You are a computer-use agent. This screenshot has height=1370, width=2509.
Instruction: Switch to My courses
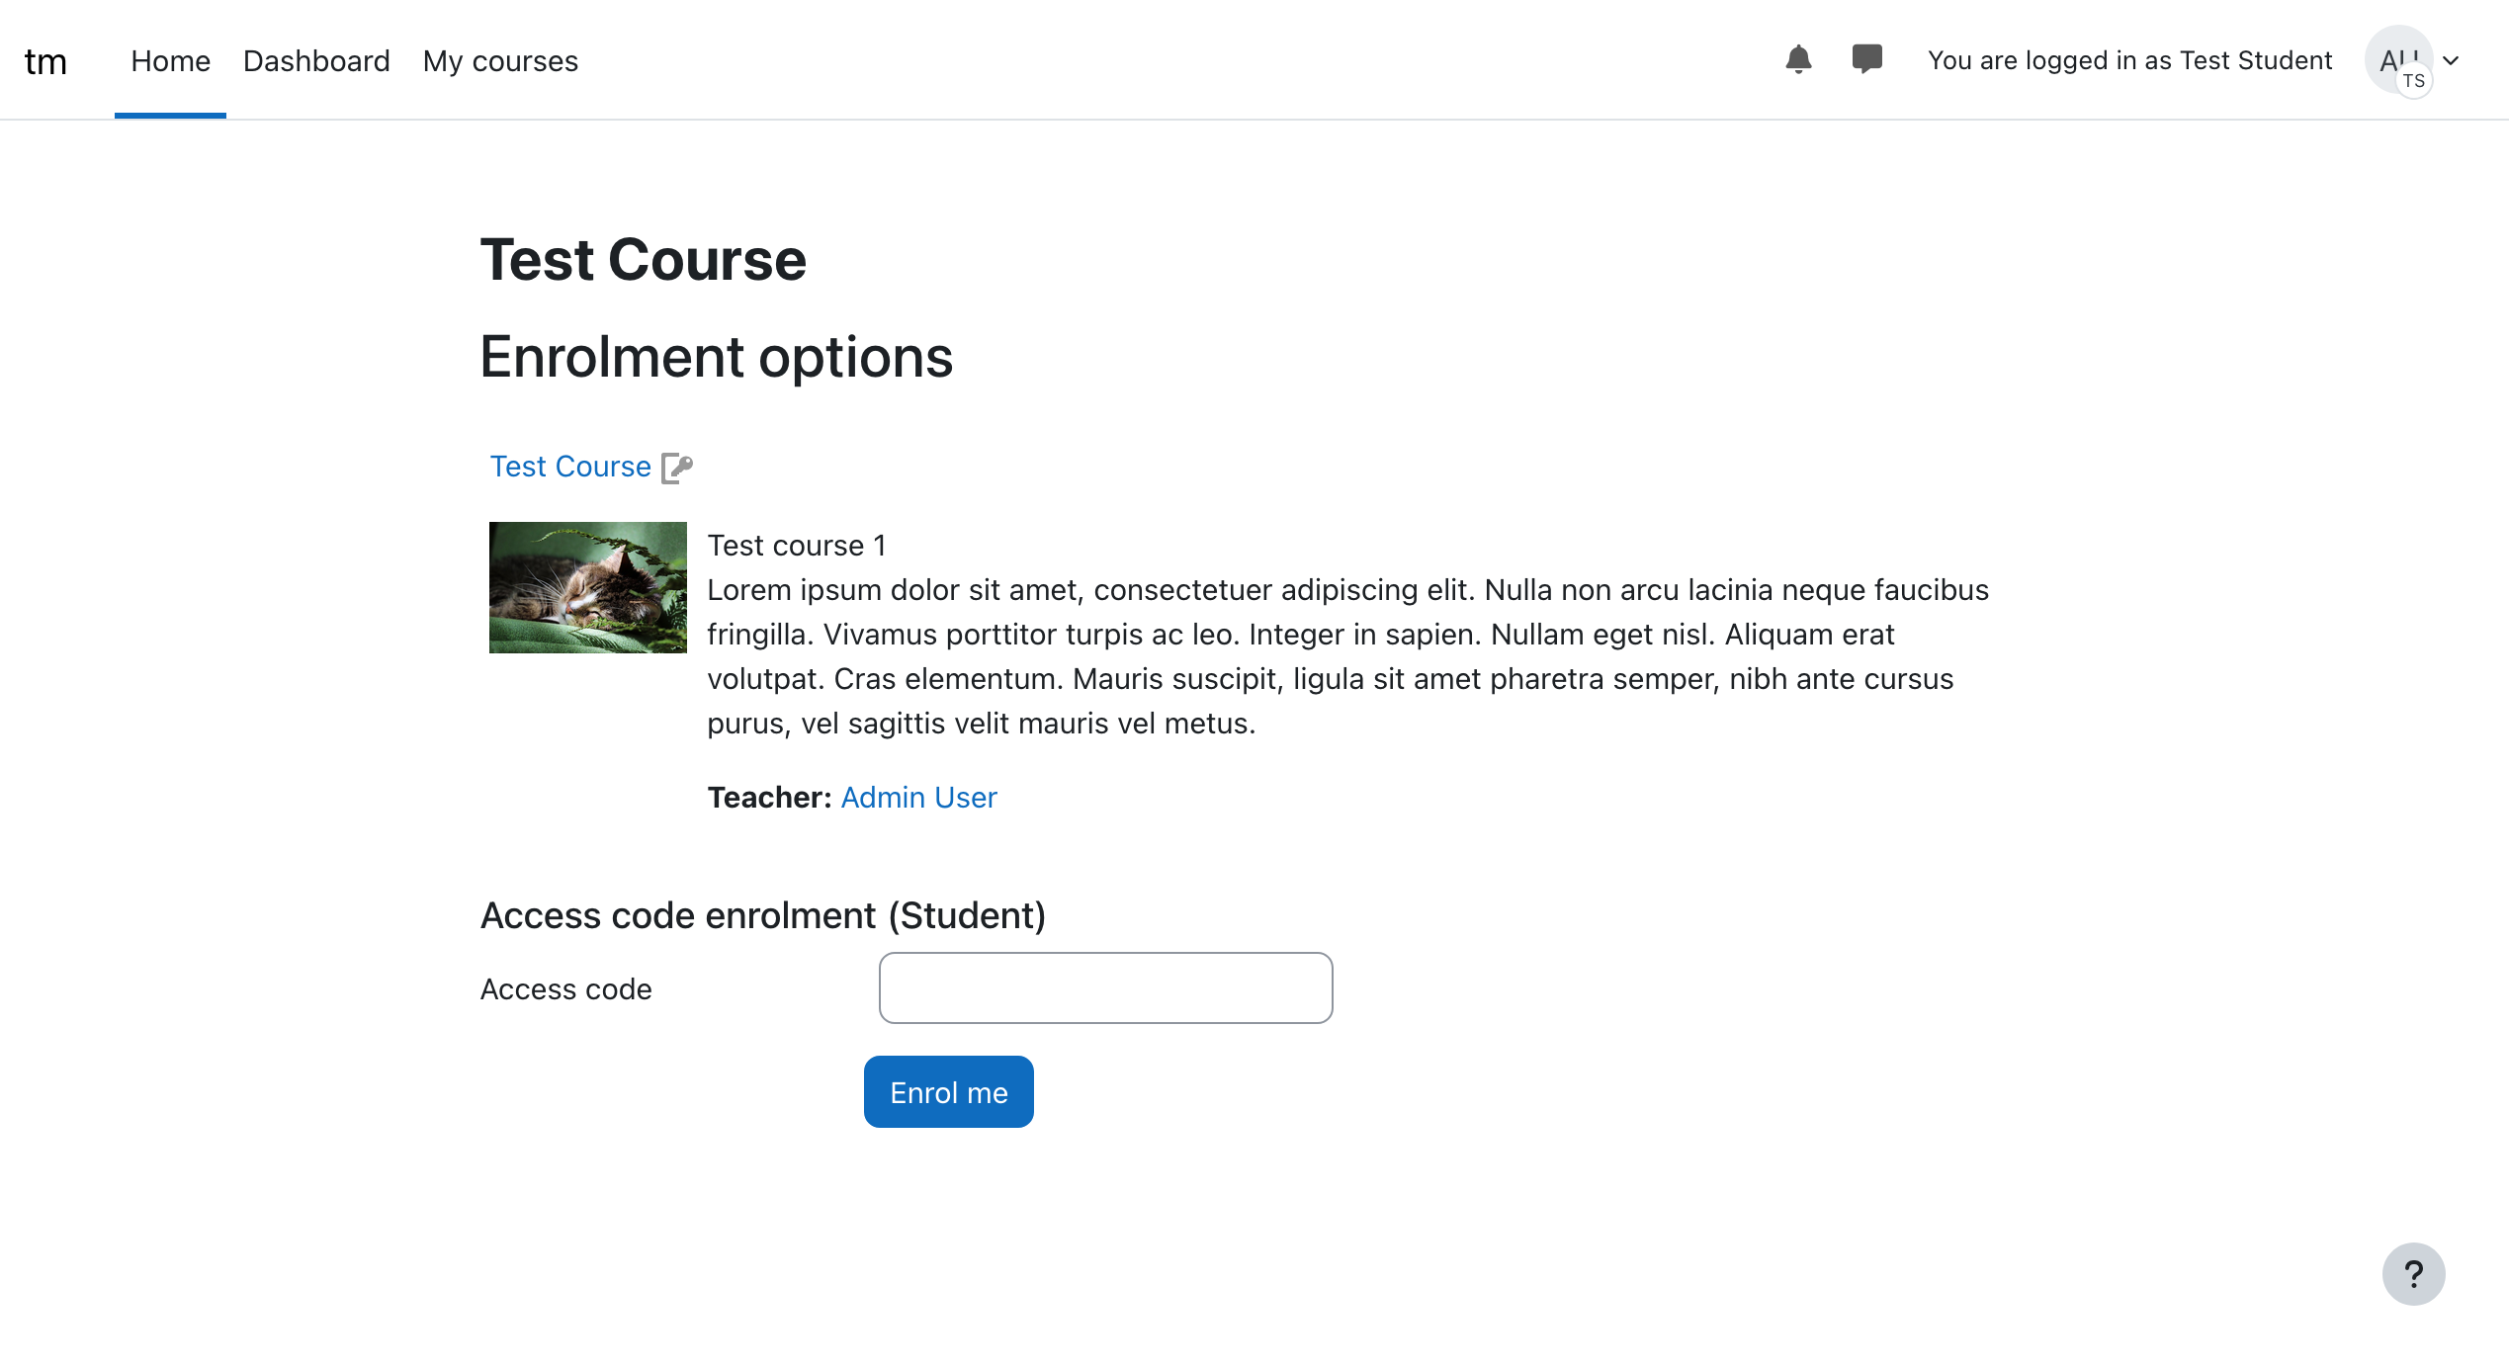(x=500, y=61)
